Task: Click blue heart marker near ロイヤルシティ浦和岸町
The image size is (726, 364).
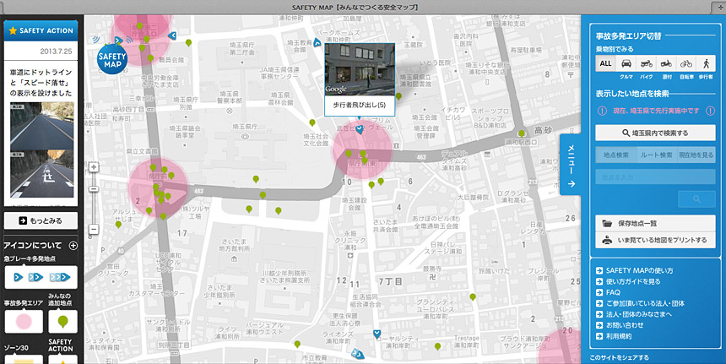Action: (x=377, y=334)
